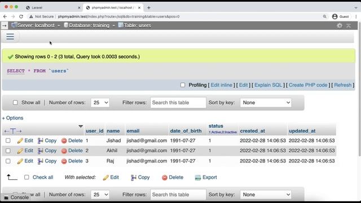The height and width of the screenshot is (203, 361).
Task: Tick the Check all checkbox
Action: point(27,177)
